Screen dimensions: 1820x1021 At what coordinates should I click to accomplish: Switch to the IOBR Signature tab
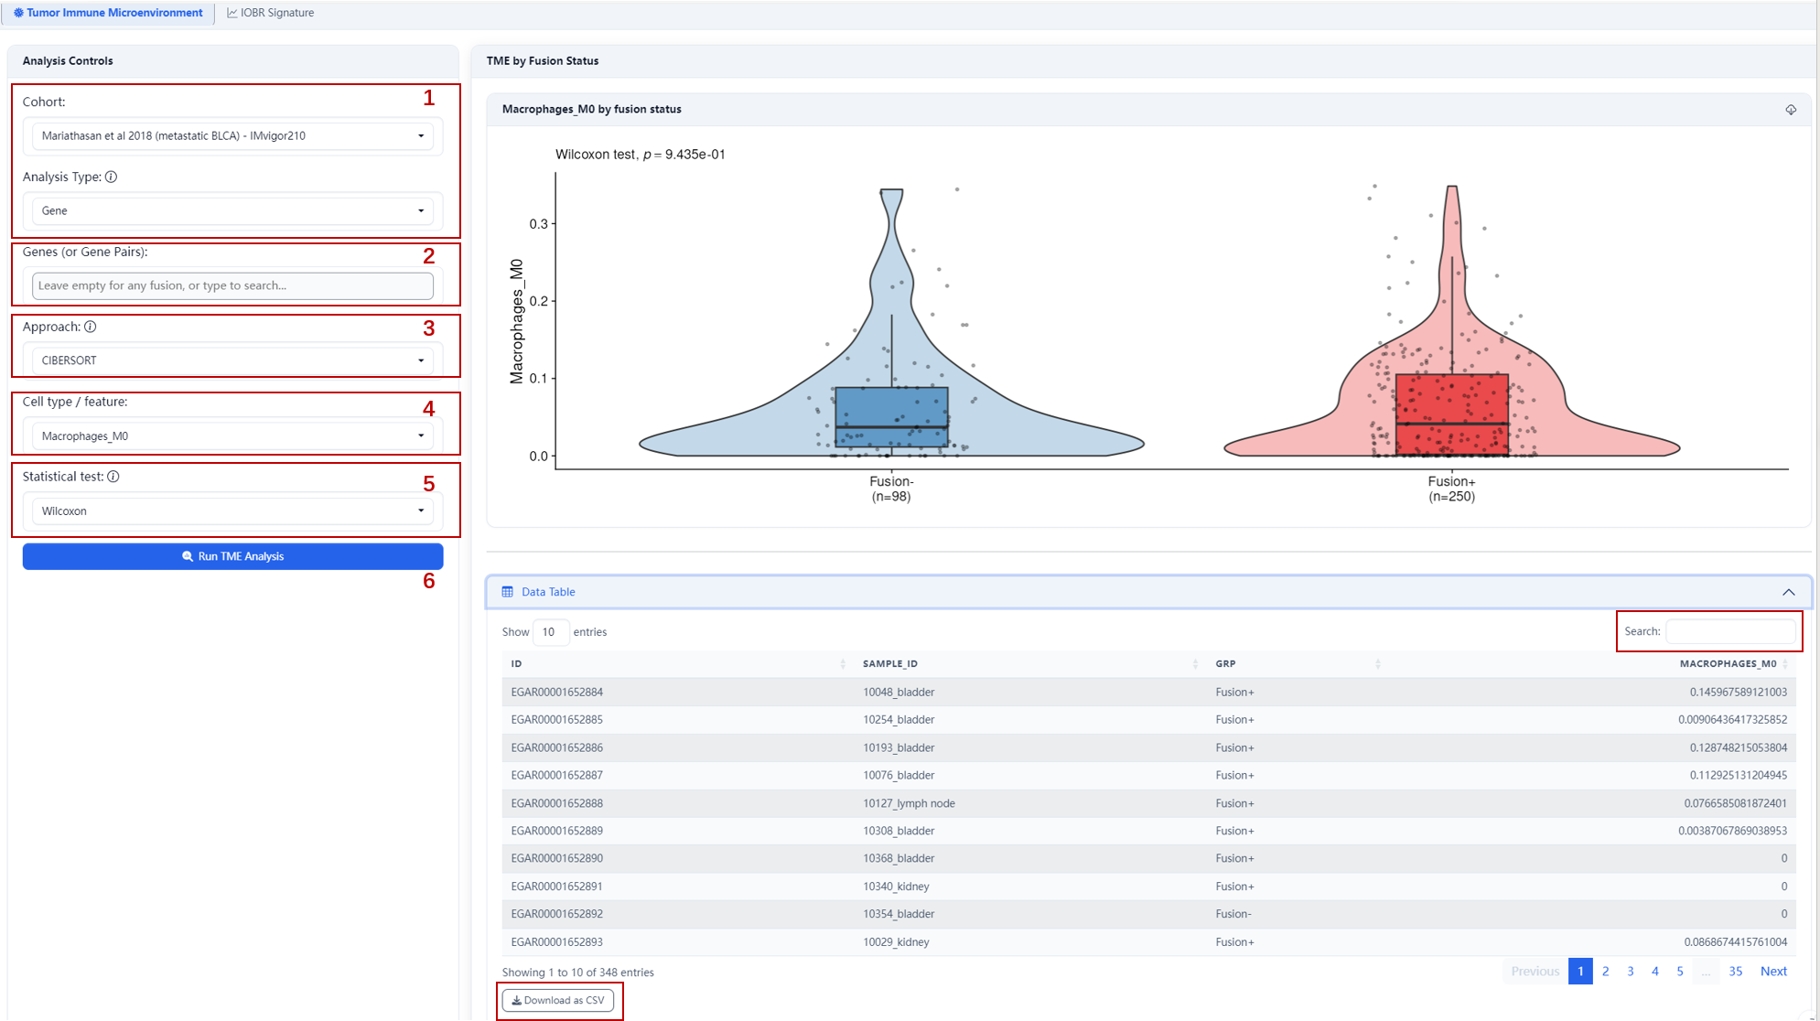tap(271, 13)
